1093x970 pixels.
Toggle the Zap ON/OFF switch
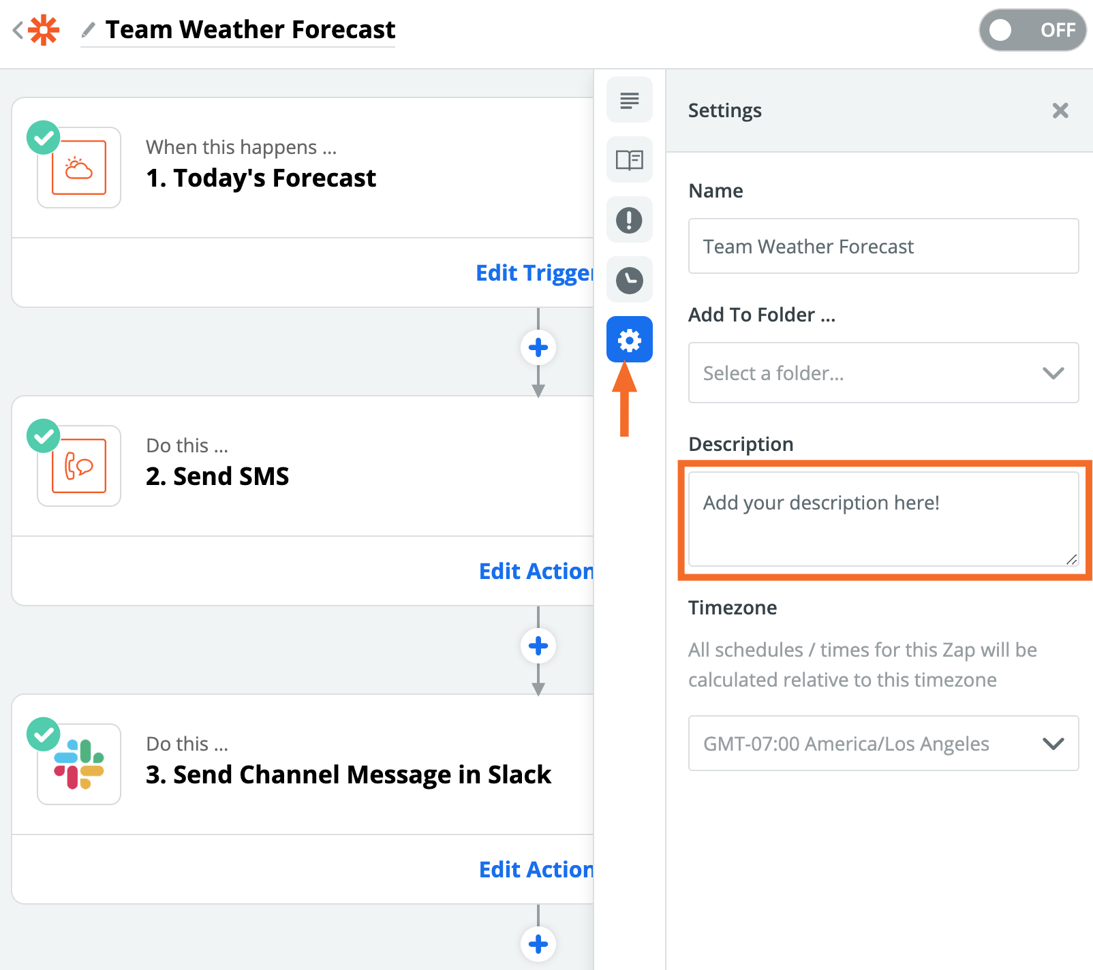coord(1032,30)
